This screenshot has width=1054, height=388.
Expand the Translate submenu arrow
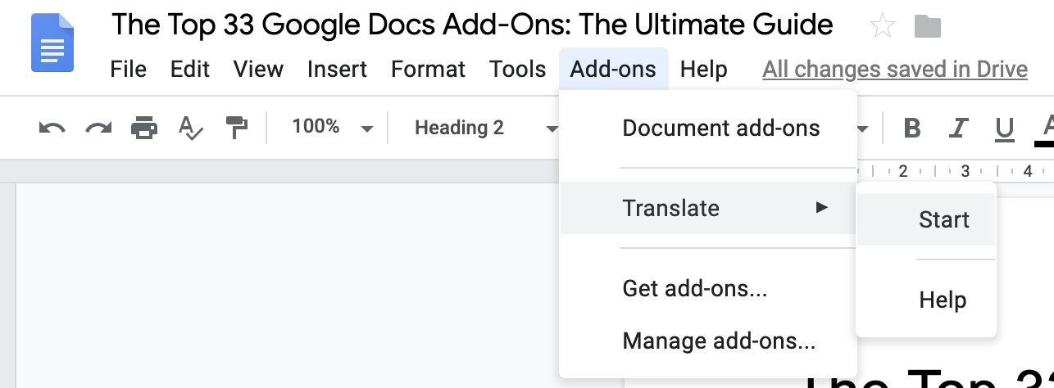[x=822, y=208]
